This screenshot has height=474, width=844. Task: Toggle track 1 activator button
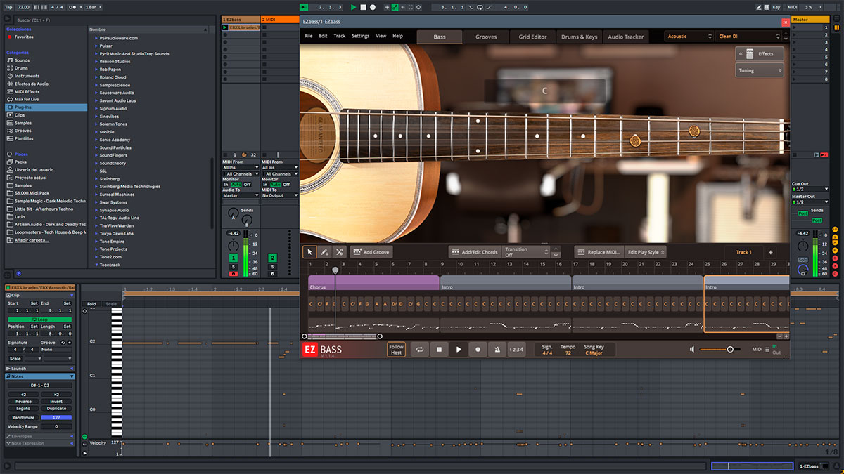[x=234, y=258]
